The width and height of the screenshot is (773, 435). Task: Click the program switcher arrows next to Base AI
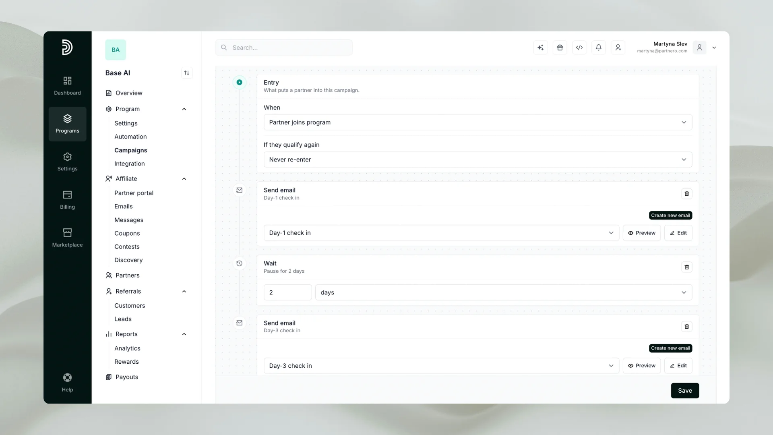click(186, 73)
